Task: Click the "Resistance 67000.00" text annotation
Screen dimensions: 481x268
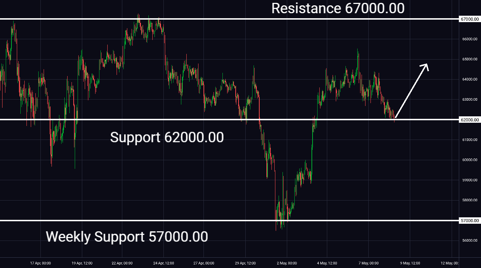Action: point(338,8)
